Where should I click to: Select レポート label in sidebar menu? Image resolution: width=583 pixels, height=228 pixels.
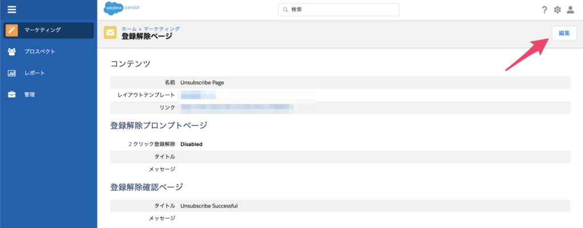pos(34,73)
